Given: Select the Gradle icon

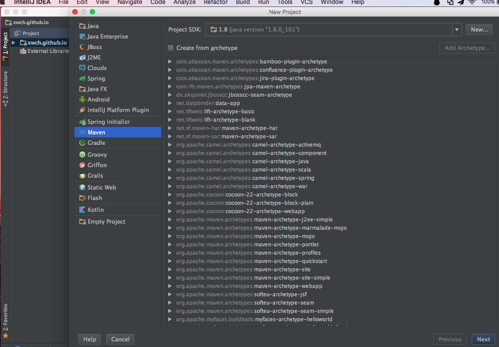Looking at the screenshot, I should (82, 143).
